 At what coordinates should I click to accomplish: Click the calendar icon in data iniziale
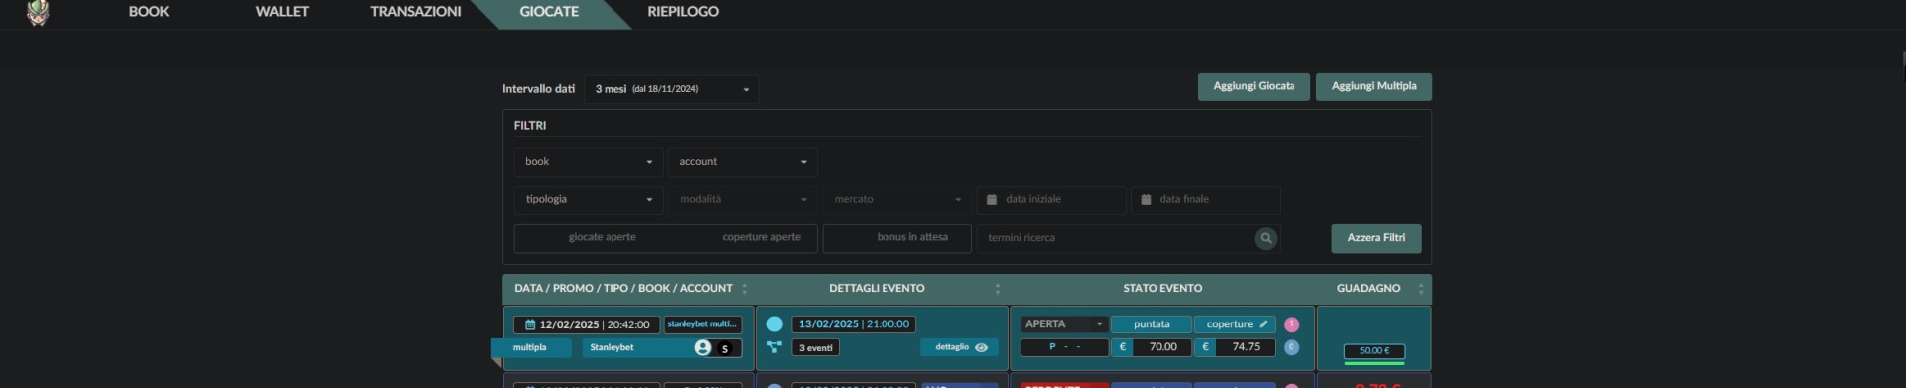click(991, 200)
